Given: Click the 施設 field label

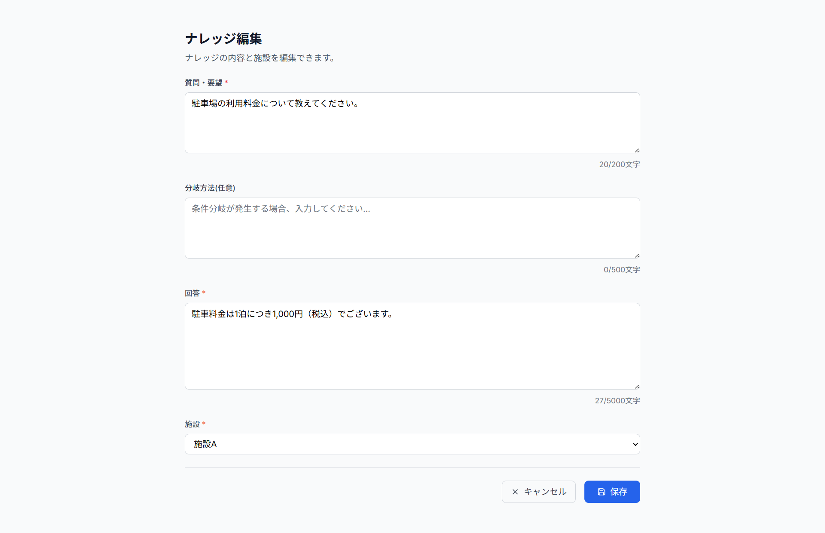Looking at the screenshot, I should [192, 424].
